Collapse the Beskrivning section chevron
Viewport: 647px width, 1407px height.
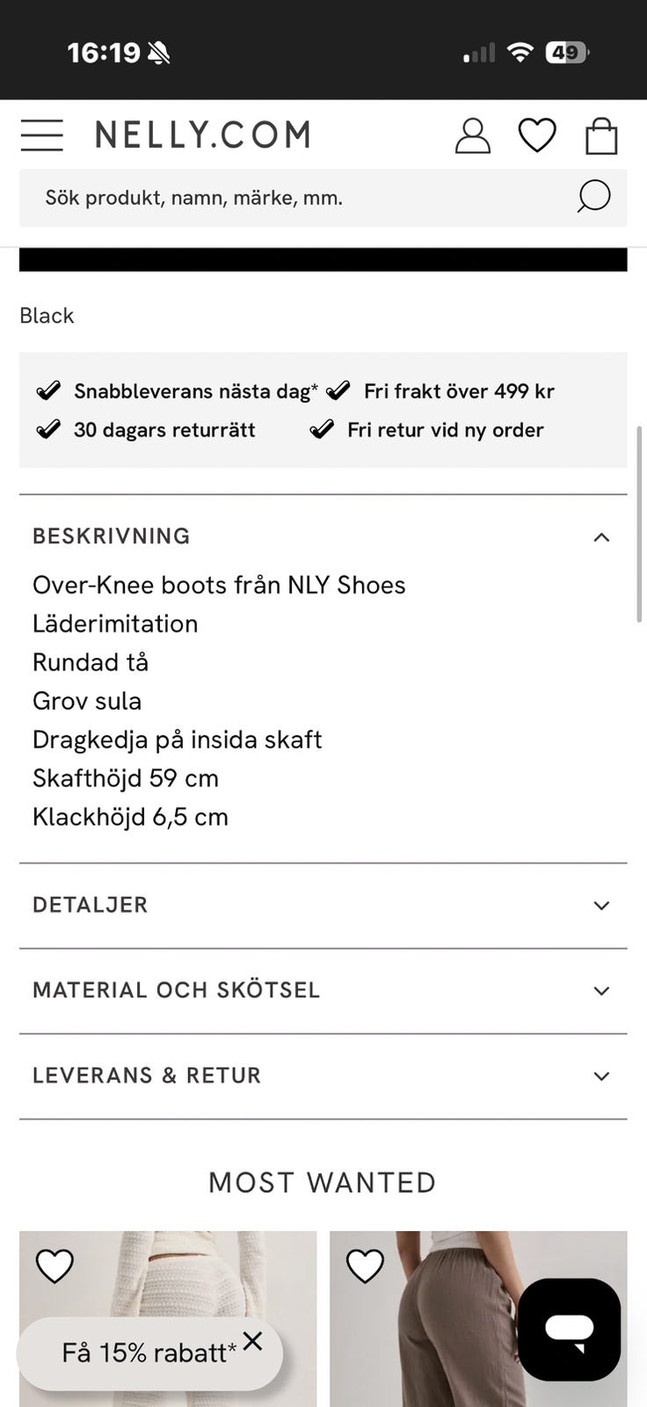601,537
